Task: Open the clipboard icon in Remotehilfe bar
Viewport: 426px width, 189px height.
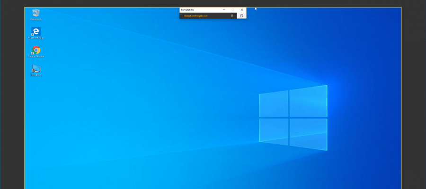Action: click(x=241, y=16)
